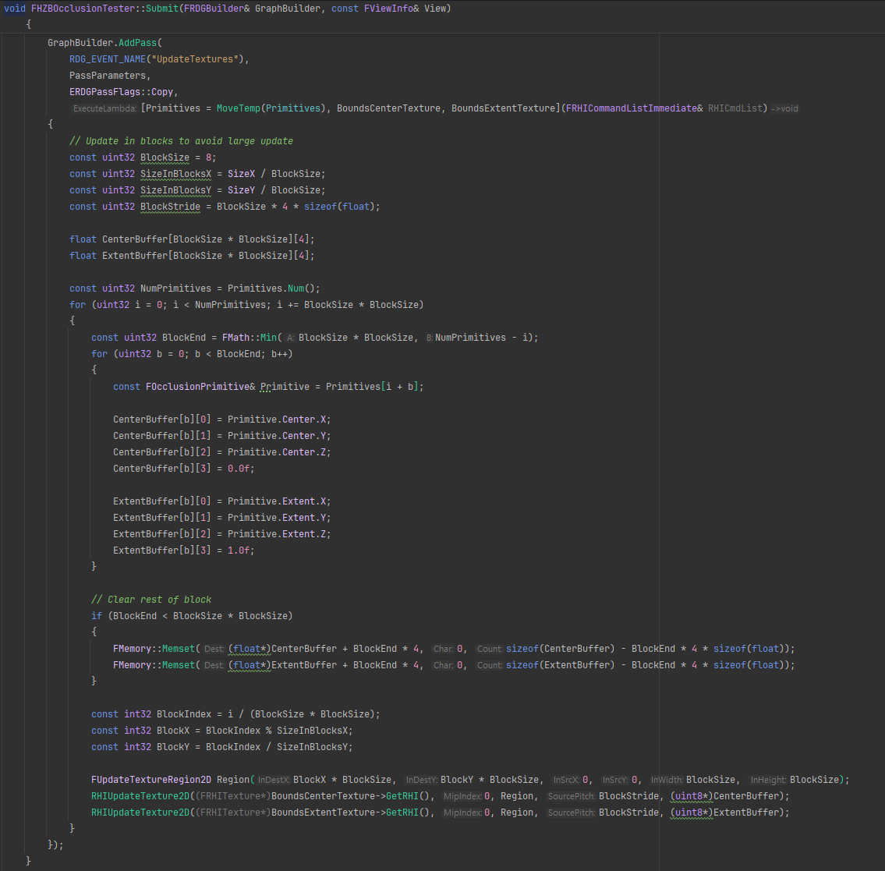Click Primitive.Center.X expression
Image resolution: width=885 pixels, height=871 pixels.
[277, 420]
